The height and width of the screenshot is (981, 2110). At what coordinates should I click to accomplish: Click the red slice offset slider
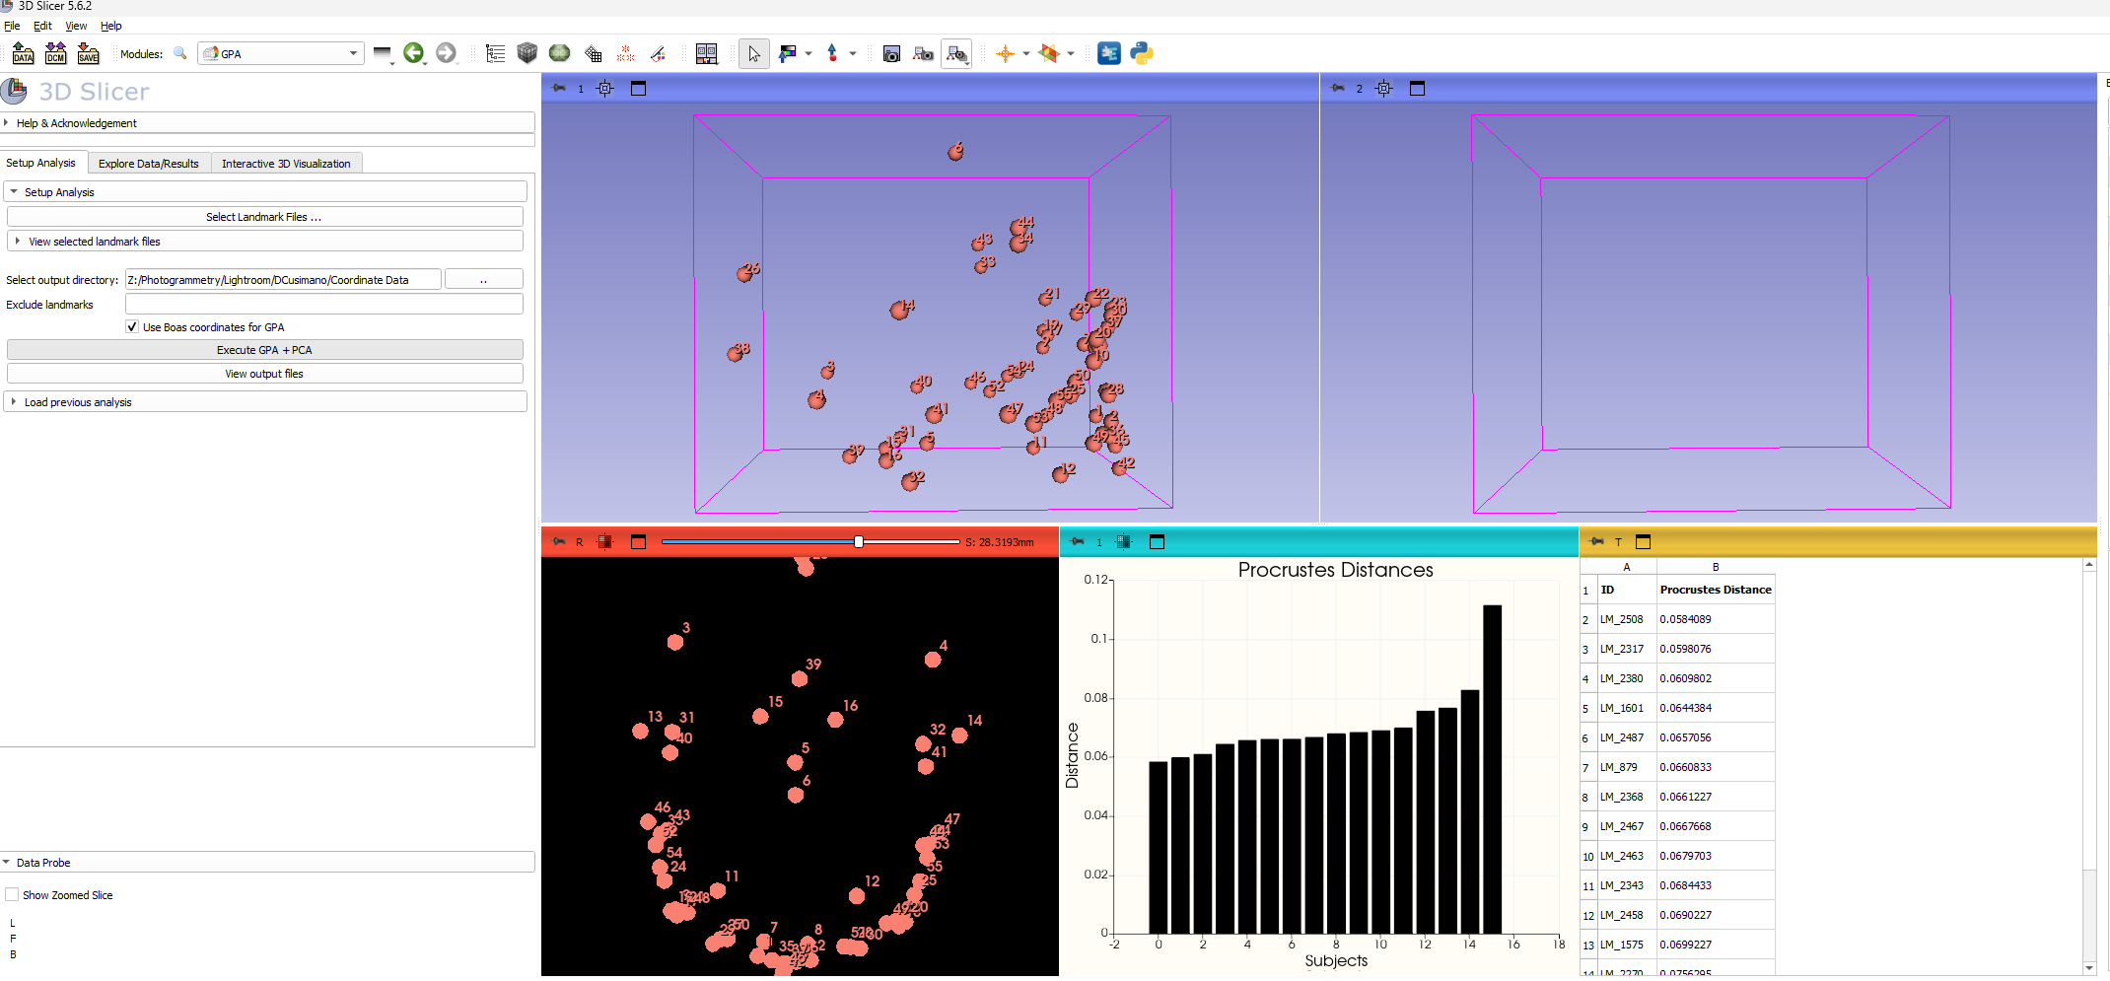(809, 541)
